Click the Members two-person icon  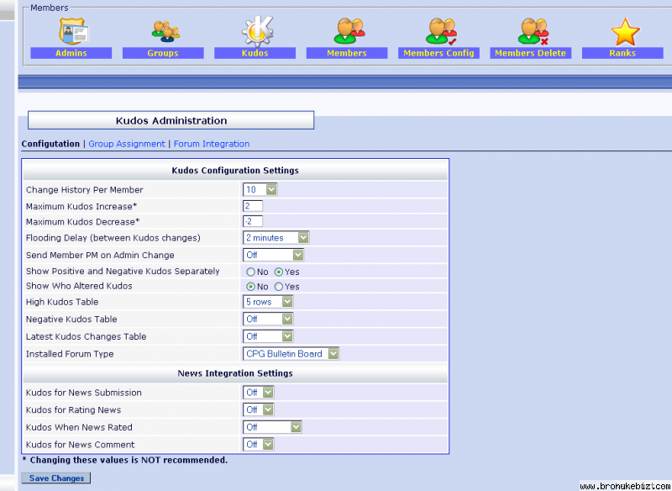(349, 31)
